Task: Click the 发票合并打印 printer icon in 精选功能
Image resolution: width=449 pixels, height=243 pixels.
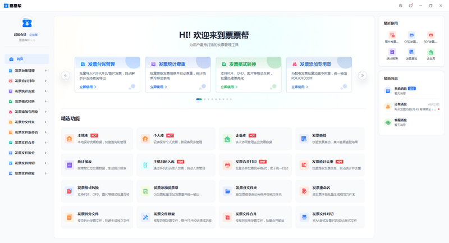Action: (227, 165)
